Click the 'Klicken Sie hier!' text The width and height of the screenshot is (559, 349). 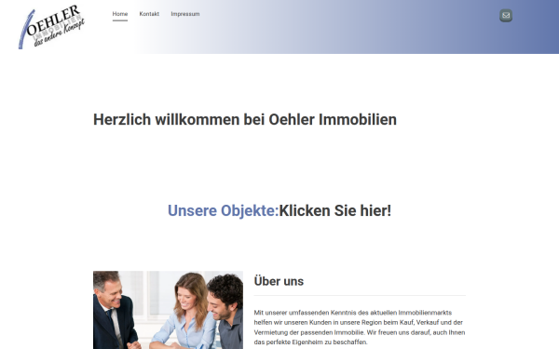[335, 210]
